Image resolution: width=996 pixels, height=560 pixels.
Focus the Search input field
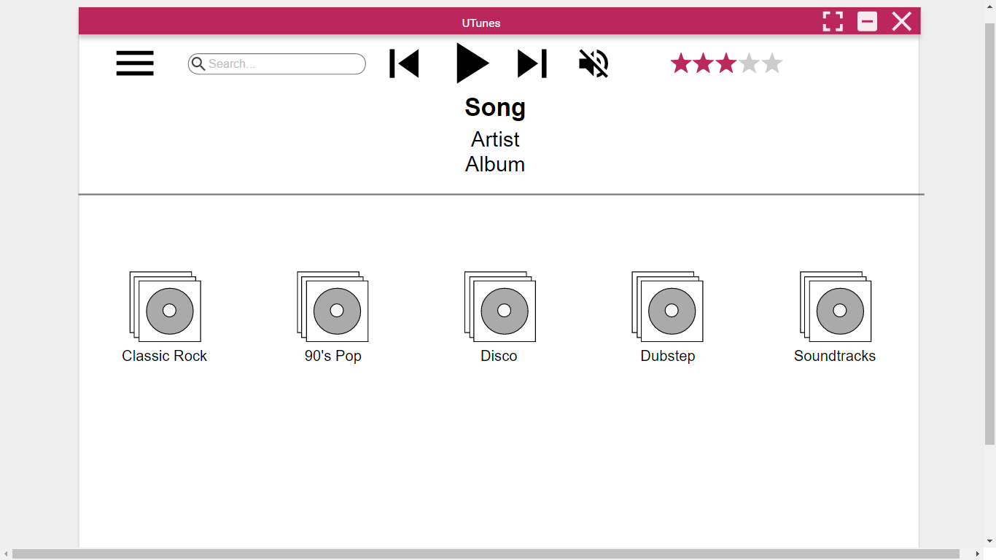(277, 64)
